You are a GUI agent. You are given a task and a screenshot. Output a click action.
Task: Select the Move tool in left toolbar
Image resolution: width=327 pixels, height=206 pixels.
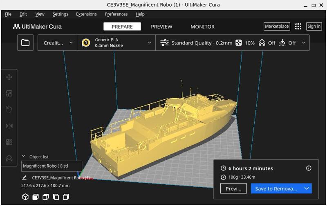point(9,77)
